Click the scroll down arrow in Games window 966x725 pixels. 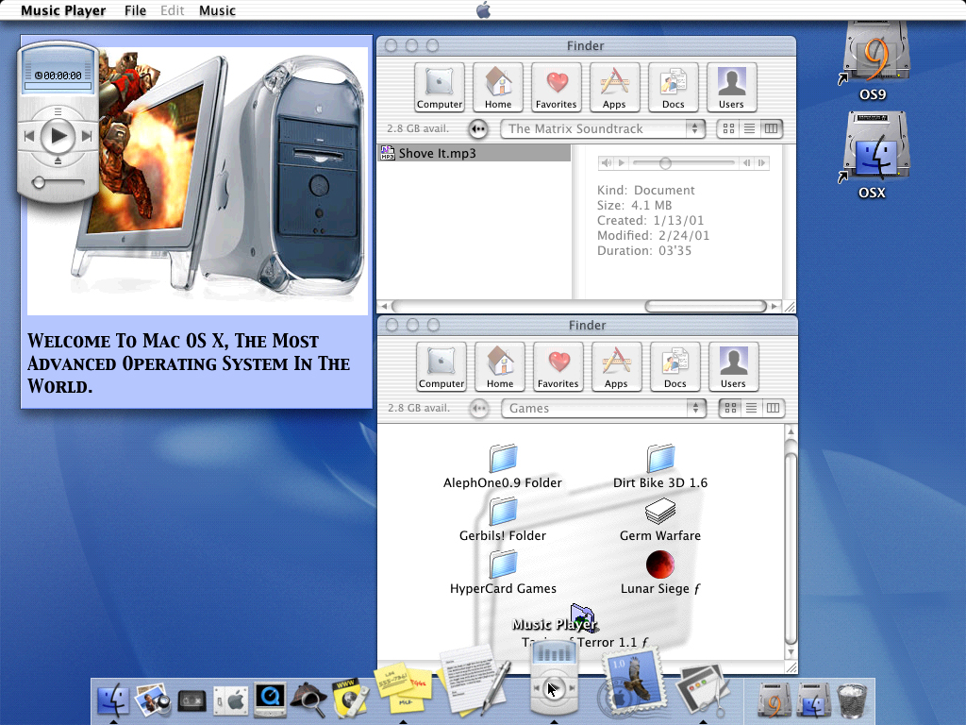[791, 652]
